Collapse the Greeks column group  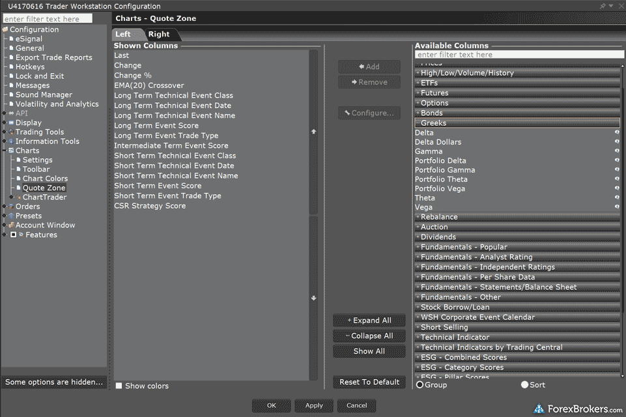pos(418,122)
